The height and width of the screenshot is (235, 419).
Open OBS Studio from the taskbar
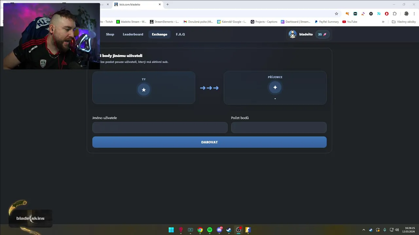coord(238,230)
